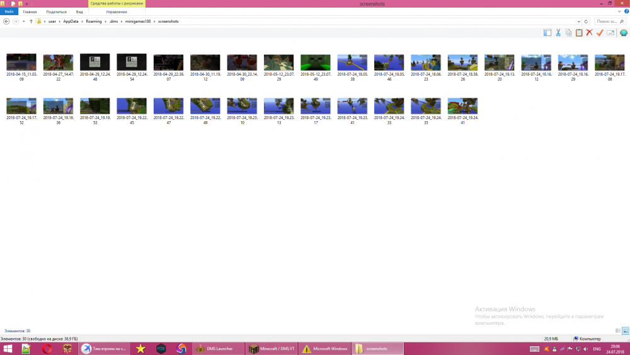Click the Cut scissors icon

click(x=558, y=33)
